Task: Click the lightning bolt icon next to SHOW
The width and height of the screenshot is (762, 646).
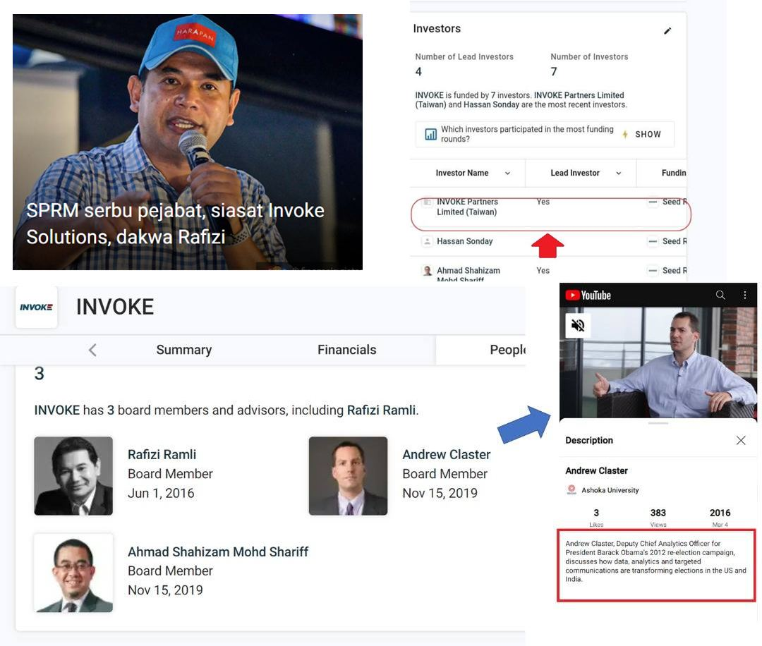Action: pos(625,134)
